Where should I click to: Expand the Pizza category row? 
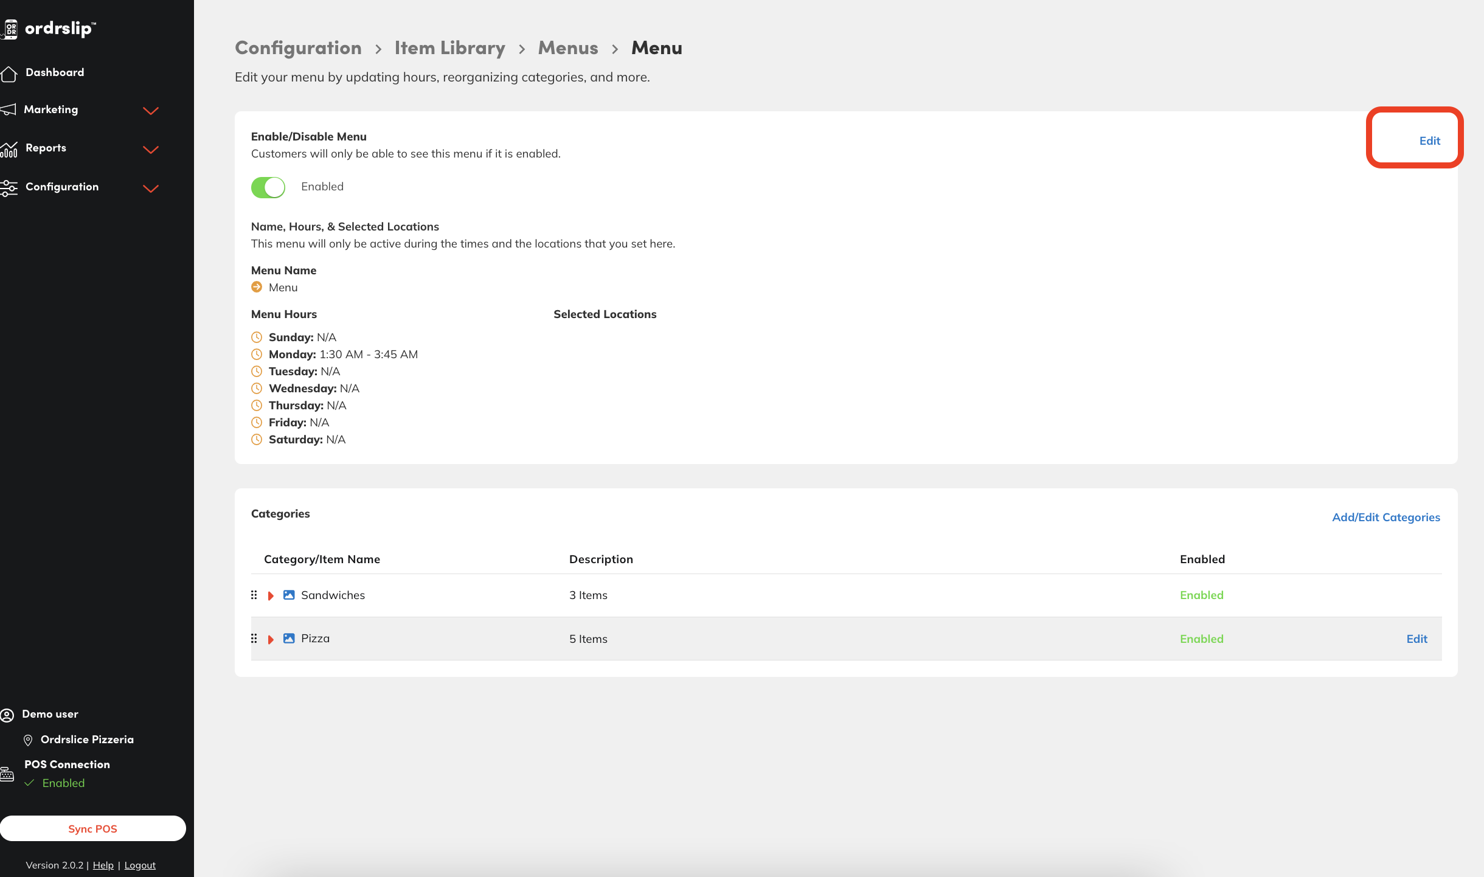271,639
